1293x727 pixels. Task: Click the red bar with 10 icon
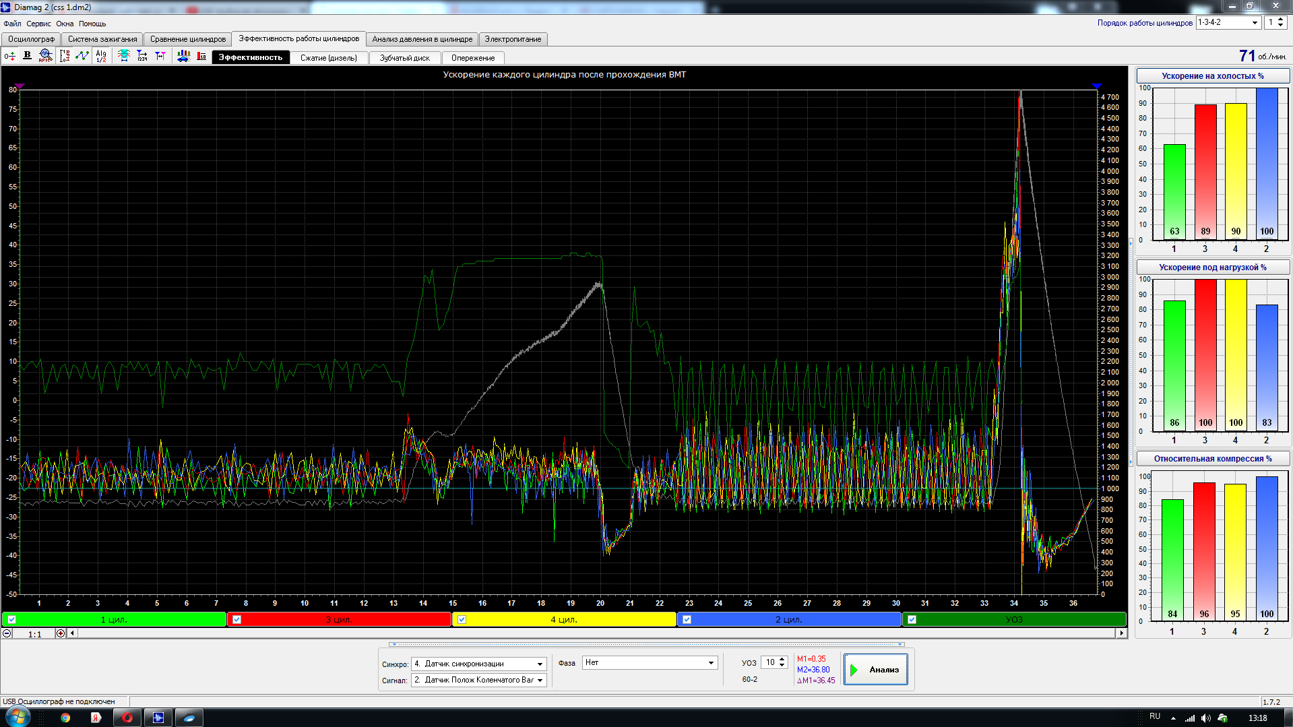pos(201,56)
